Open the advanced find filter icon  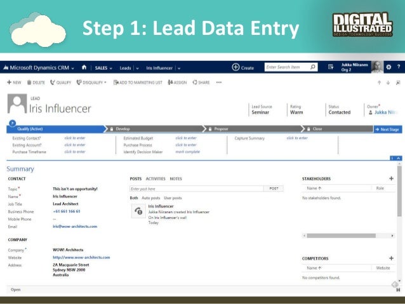331,67
